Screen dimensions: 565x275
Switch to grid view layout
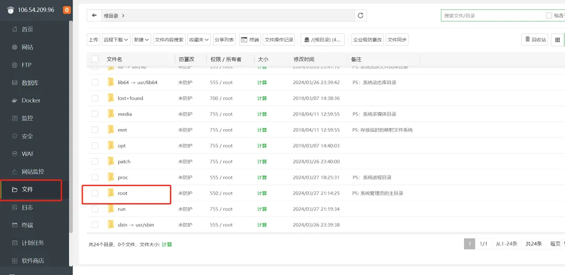[x=557, y=40]
